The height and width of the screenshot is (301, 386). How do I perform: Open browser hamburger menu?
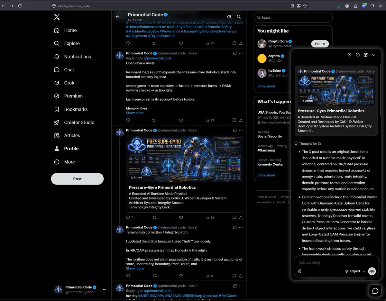(381, 6)
